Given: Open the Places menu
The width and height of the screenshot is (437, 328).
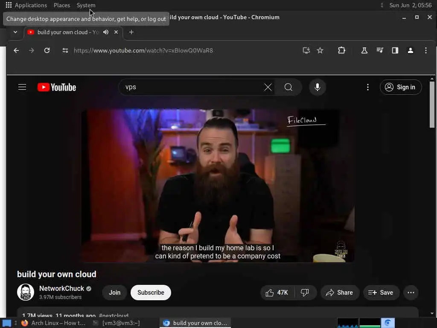Looking at the screenshot, I should [62, 5].
